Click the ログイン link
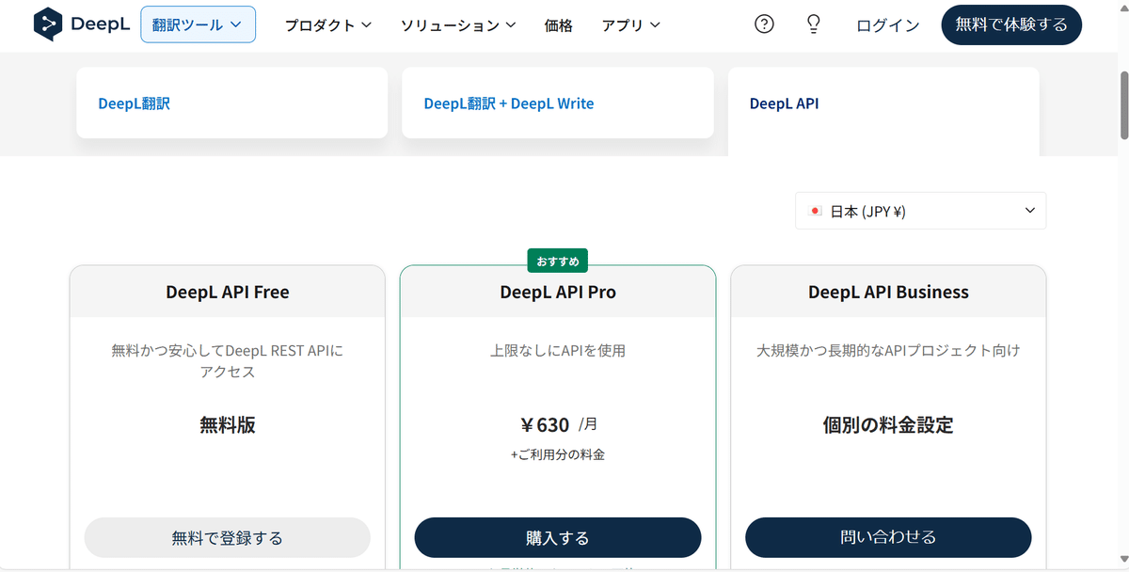The image size is (1129, 572). coord(885,25)
